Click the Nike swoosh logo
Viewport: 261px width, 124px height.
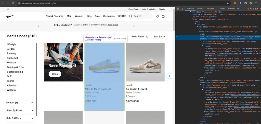[10, 16]
